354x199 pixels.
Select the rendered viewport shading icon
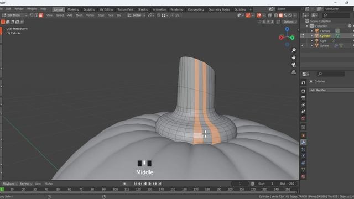(x=290, y=15)
